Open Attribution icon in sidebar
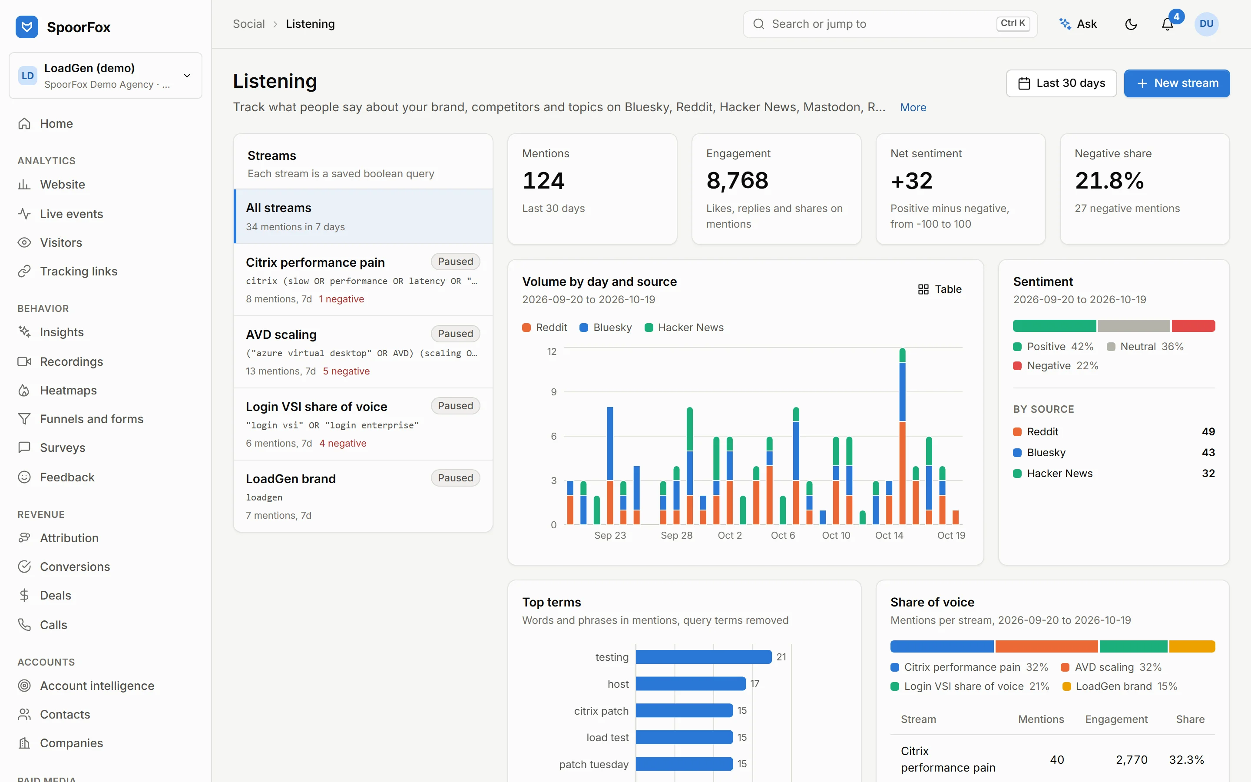Image resolution: width=1251 pixels, height=782 pixels. pos(24,538)
